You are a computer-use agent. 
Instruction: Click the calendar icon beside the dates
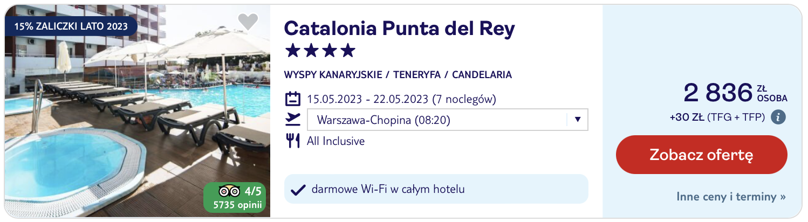[x=292, y=99]
